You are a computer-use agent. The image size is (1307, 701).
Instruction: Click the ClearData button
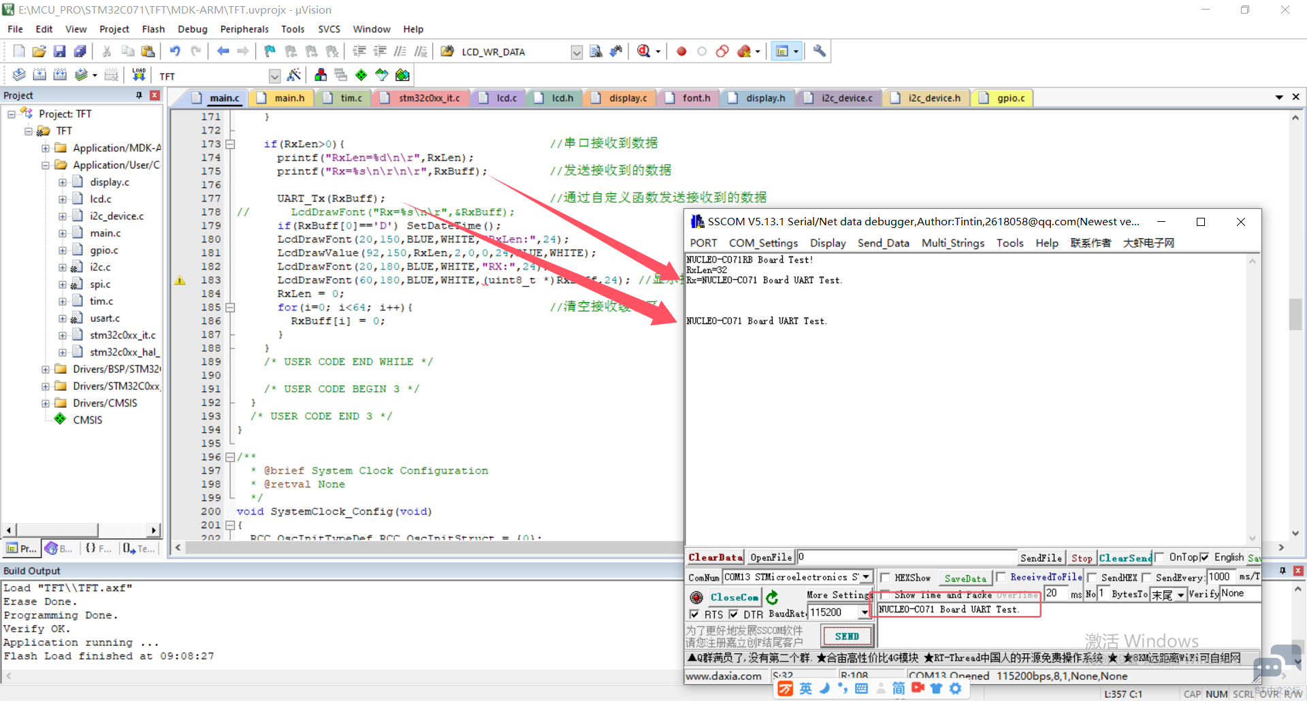(x=715, y=557)
